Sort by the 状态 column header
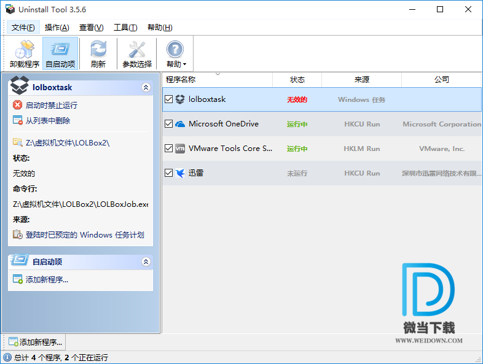Viewport: 483px width, 364px height. pyautogui.click(x=297, y=80)
